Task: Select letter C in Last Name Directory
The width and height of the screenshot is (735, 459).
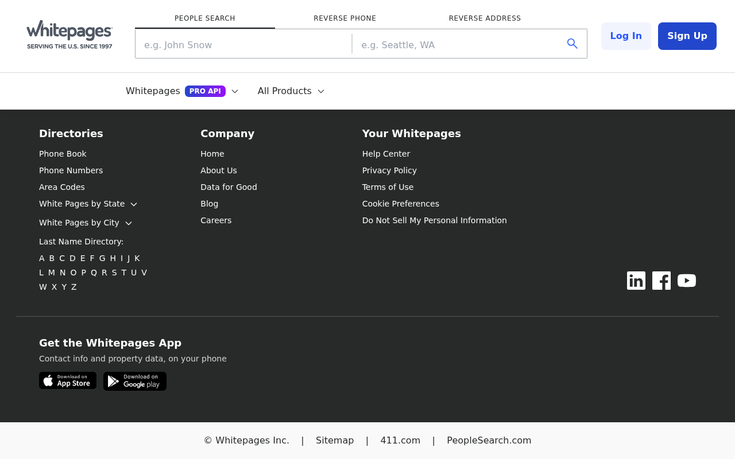Action: (x=62, y=258)
